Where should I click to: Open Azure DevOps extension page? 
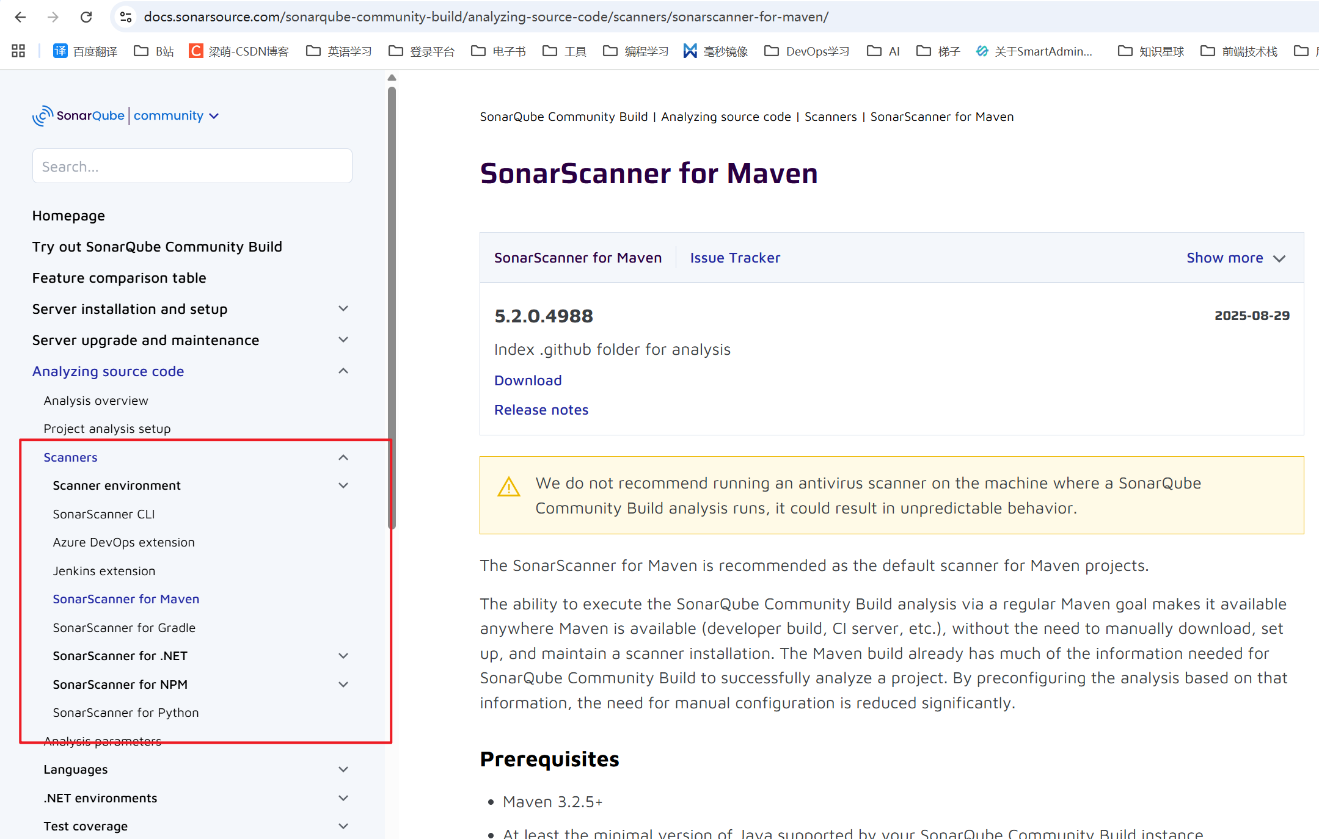pyautogui.click(x=123, y=542)
